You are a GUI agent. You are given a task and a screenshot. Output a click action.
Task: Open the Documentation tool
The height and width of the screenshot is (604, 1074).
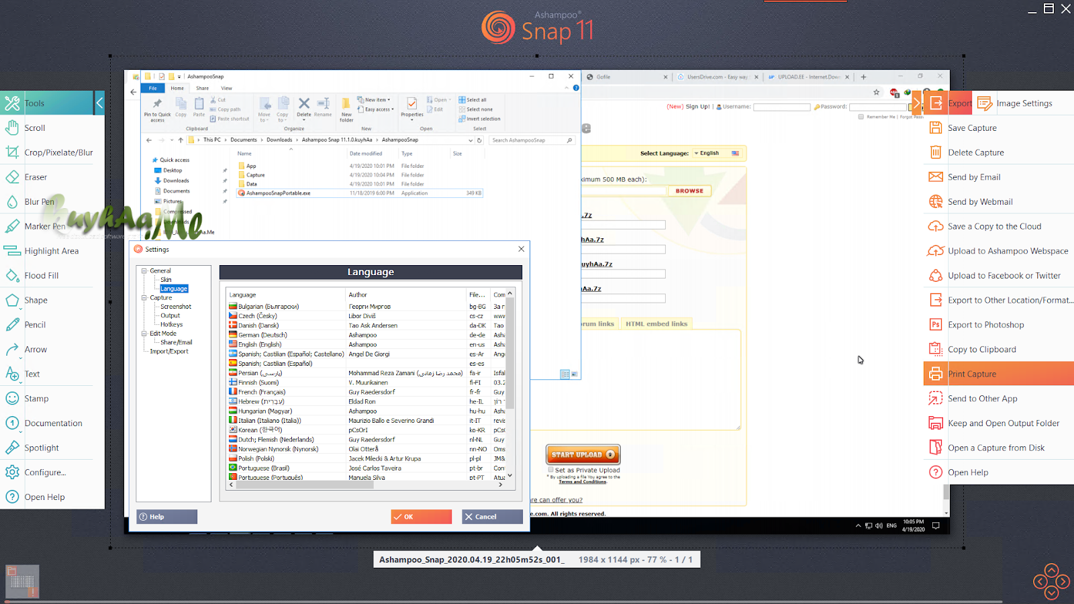point(52,423)
